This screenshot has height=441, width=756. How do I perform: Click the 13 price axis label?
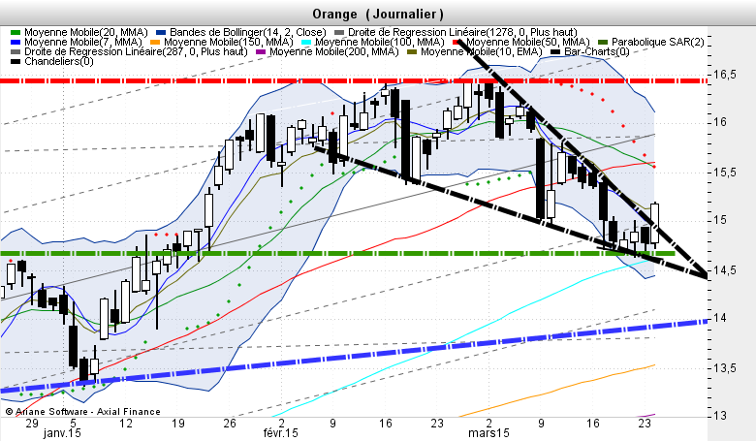720,416
